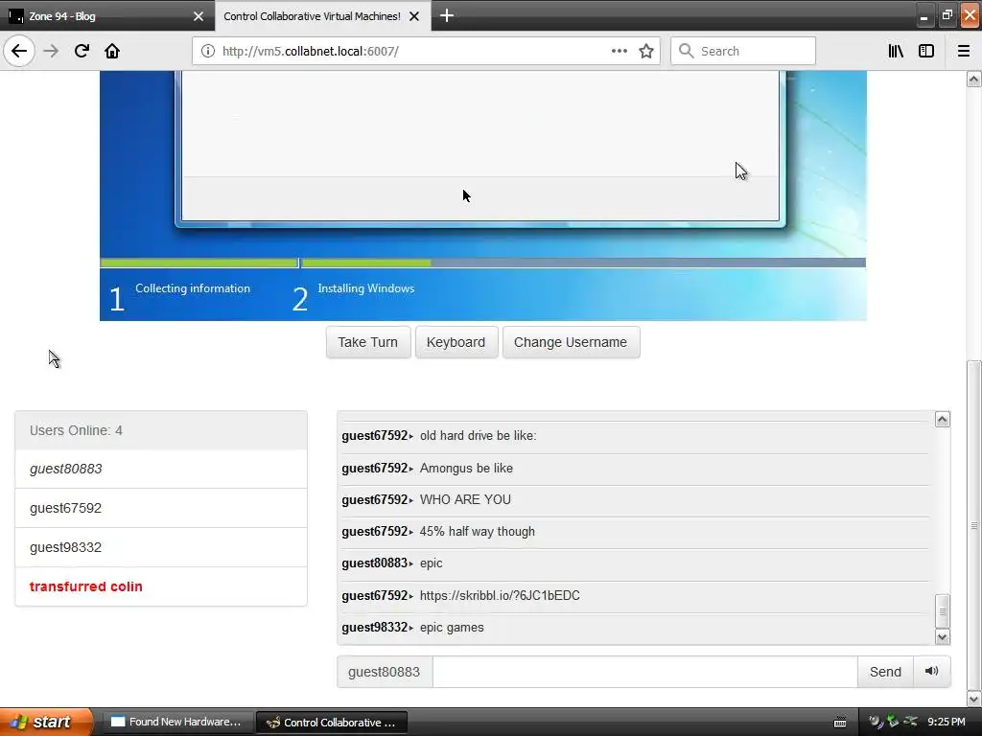Select the Control Collaborative Virtual Machines tab

[314, 16]
